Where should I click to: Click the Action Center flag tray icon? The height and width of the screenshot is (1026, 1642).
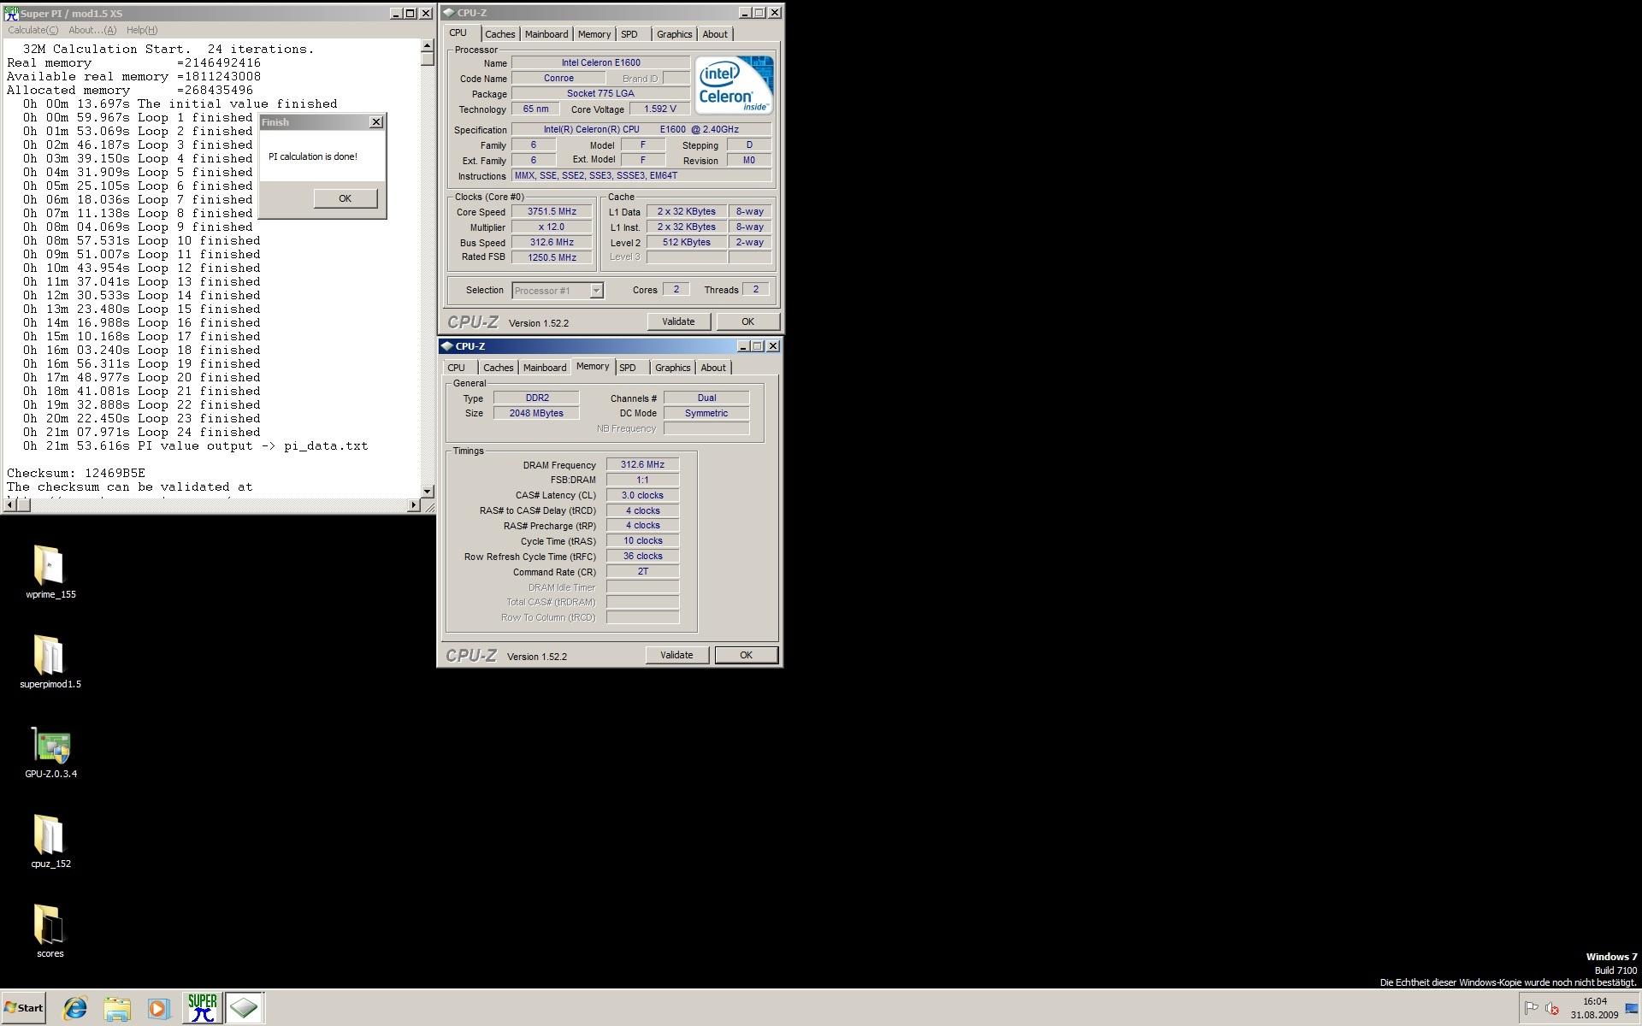coord(1531,1009)
